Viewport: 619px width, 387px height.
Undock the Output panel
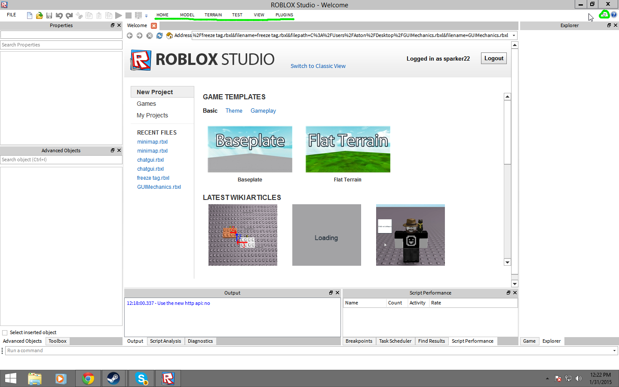(331, 292)
